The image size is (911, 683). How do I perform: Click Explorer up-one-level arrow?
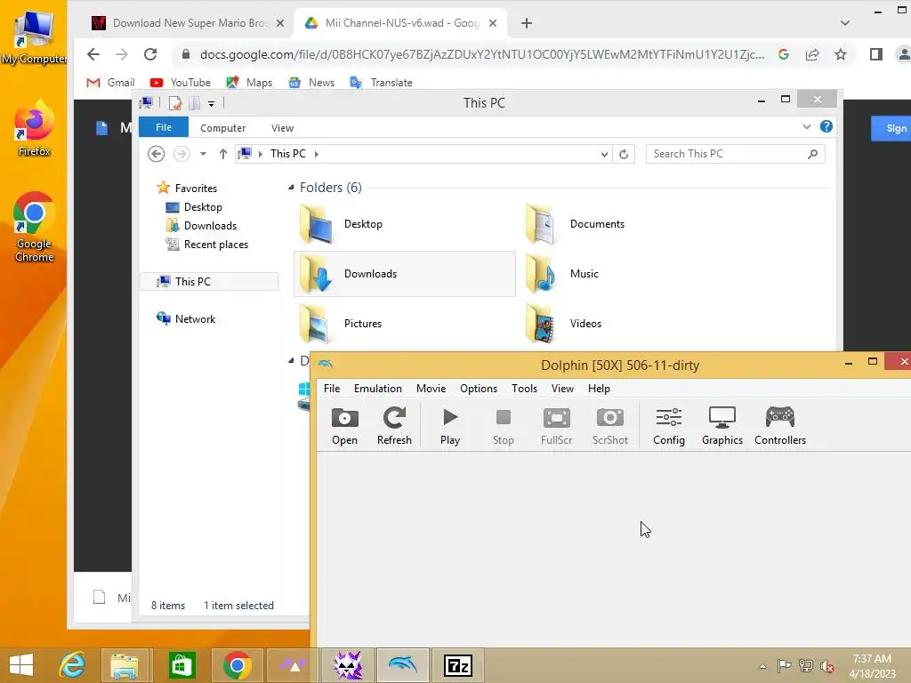(x=223, y=154)
